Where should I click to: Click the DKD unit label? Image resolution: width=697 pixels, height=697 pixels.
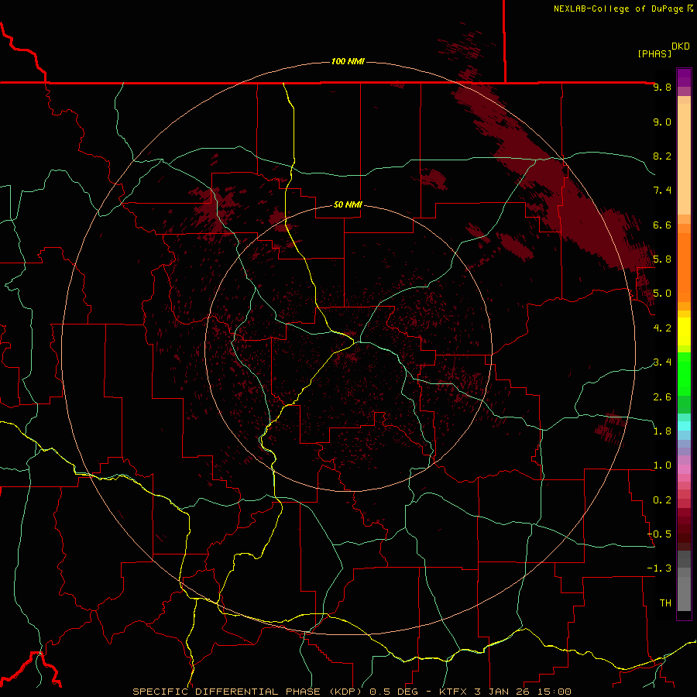point(681,46)
